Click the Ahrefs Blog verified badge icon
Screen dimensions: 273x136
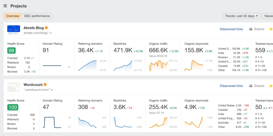[46, 28]
